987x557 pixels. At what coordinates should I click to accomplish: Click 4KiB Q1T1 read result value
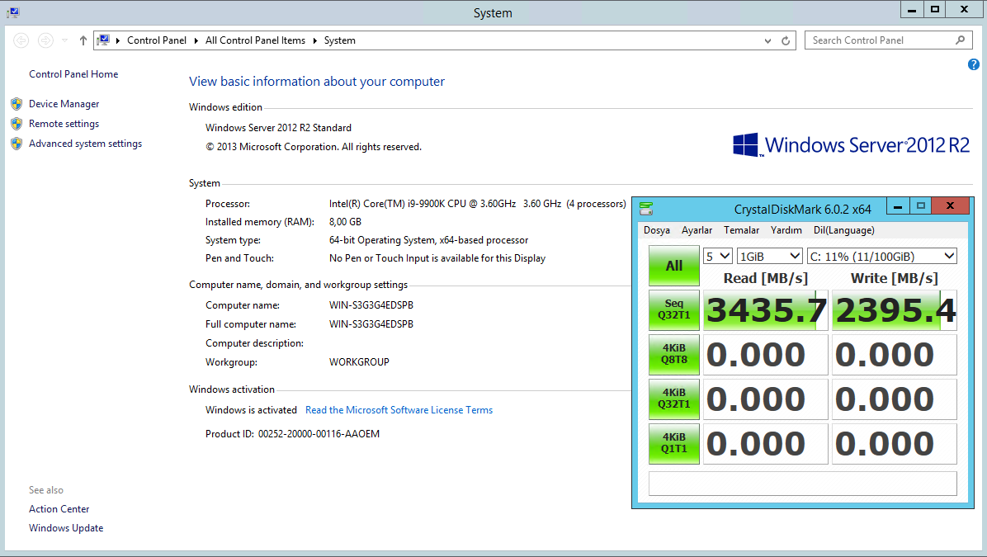(x=766, y=444)
